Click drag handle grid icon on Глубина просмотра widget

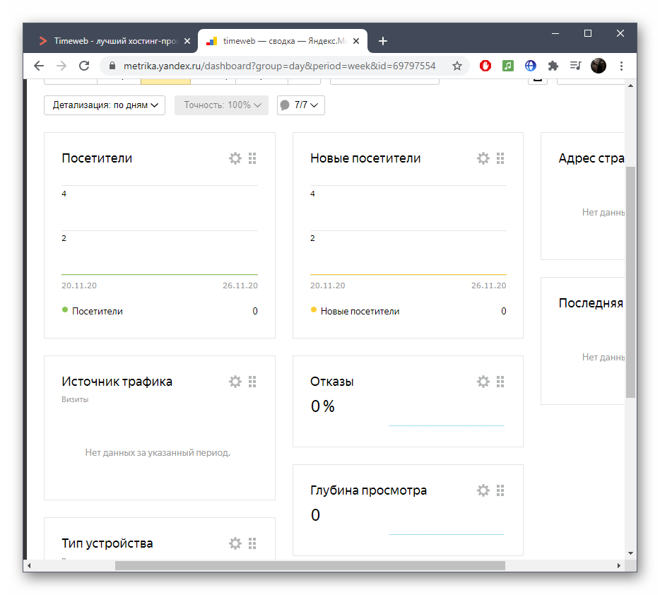[x=500, y=490]
